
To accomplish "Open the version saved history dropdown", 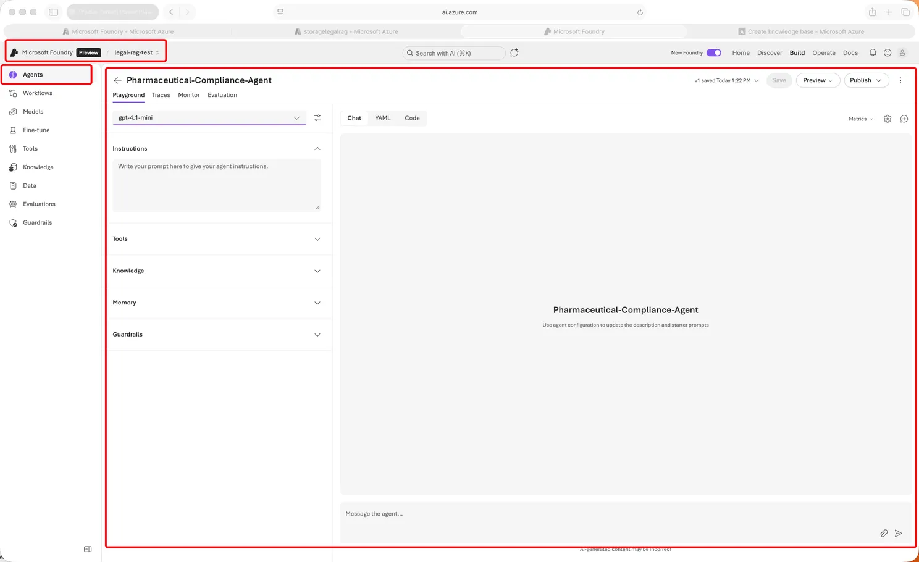I will 726,80.
